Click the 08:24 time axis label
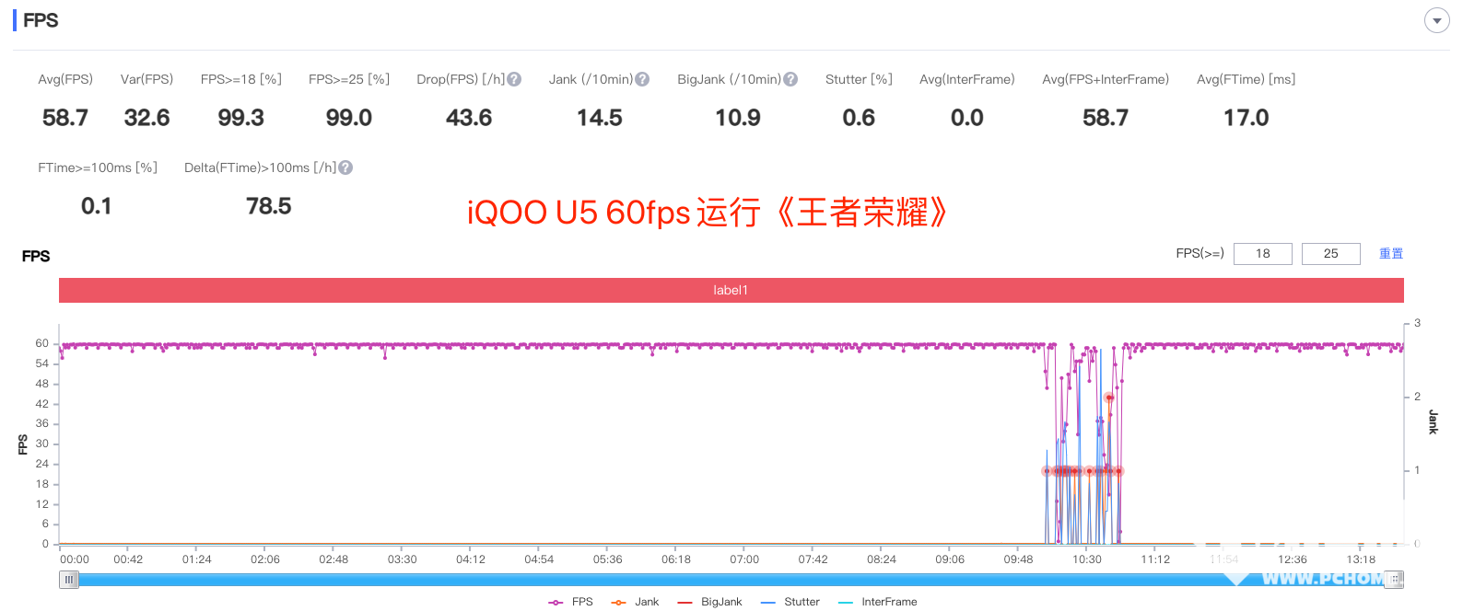The width and height of the screenshot is (1463, 611). coord(882,559)
